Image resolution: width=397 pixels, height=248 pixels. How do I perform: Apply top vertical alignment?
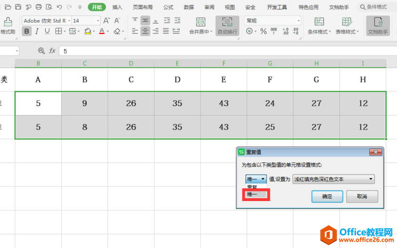pyautogui.click(x=135, y=21)
